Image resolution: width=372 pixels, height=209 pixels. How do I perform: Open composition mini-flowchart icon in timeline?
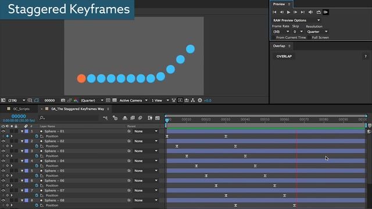[x=105, y=118]
